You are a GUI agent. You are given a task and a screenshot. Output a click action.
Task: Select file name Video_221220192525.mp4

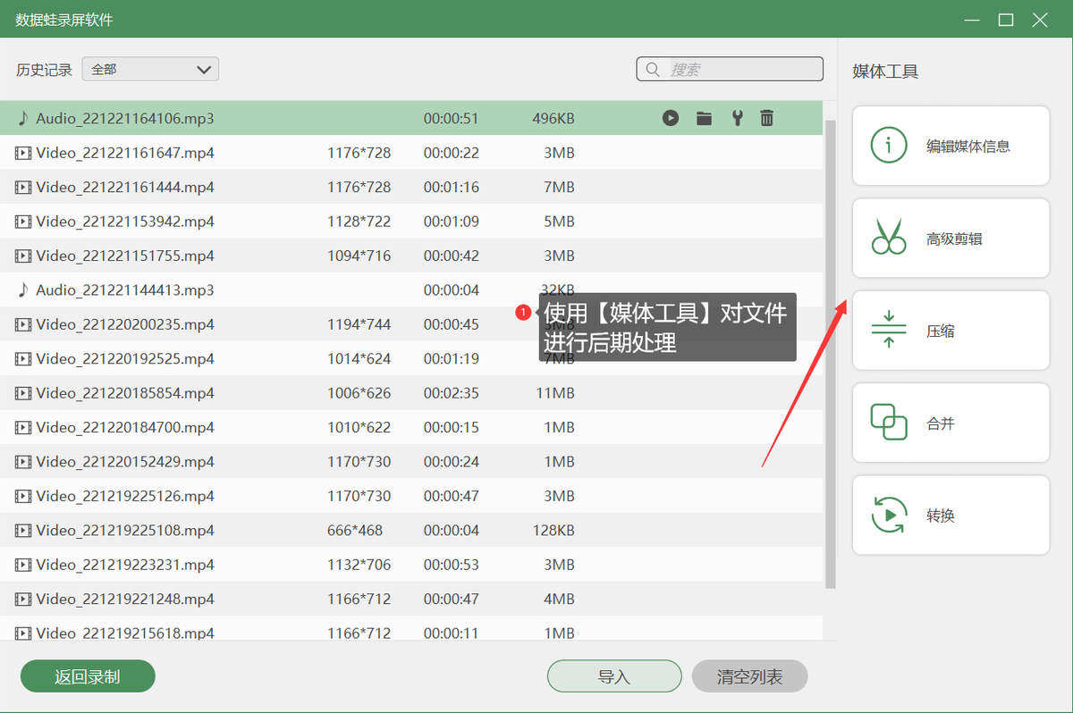tap(125, 358)
